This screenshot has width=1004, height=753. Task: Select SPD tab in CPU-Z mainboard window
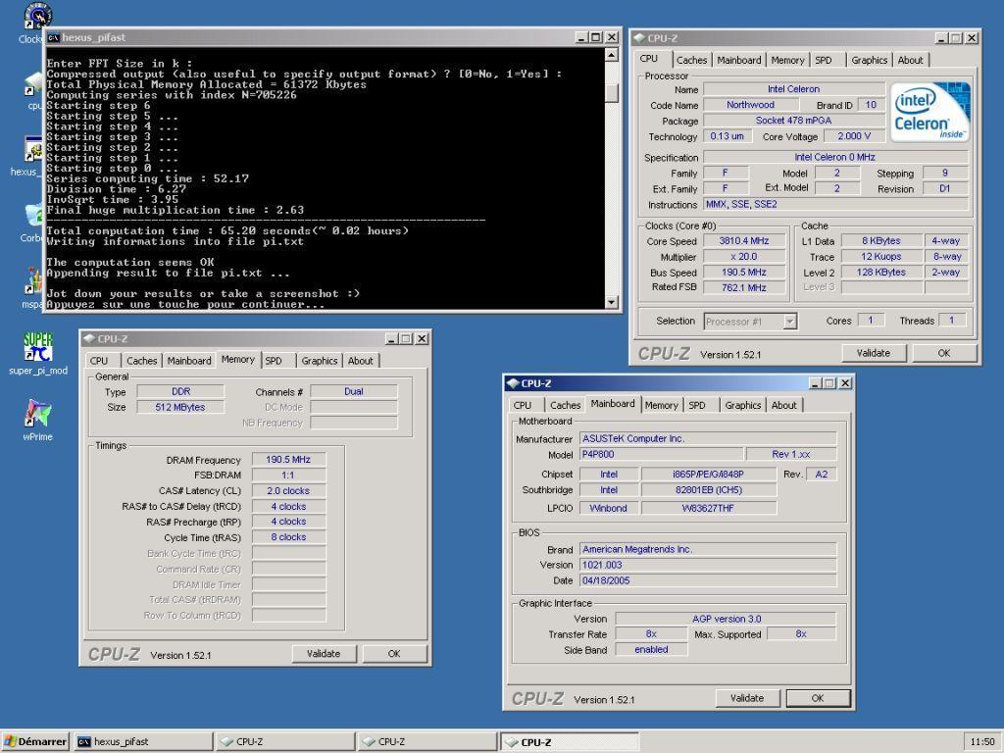pos(697,405)
